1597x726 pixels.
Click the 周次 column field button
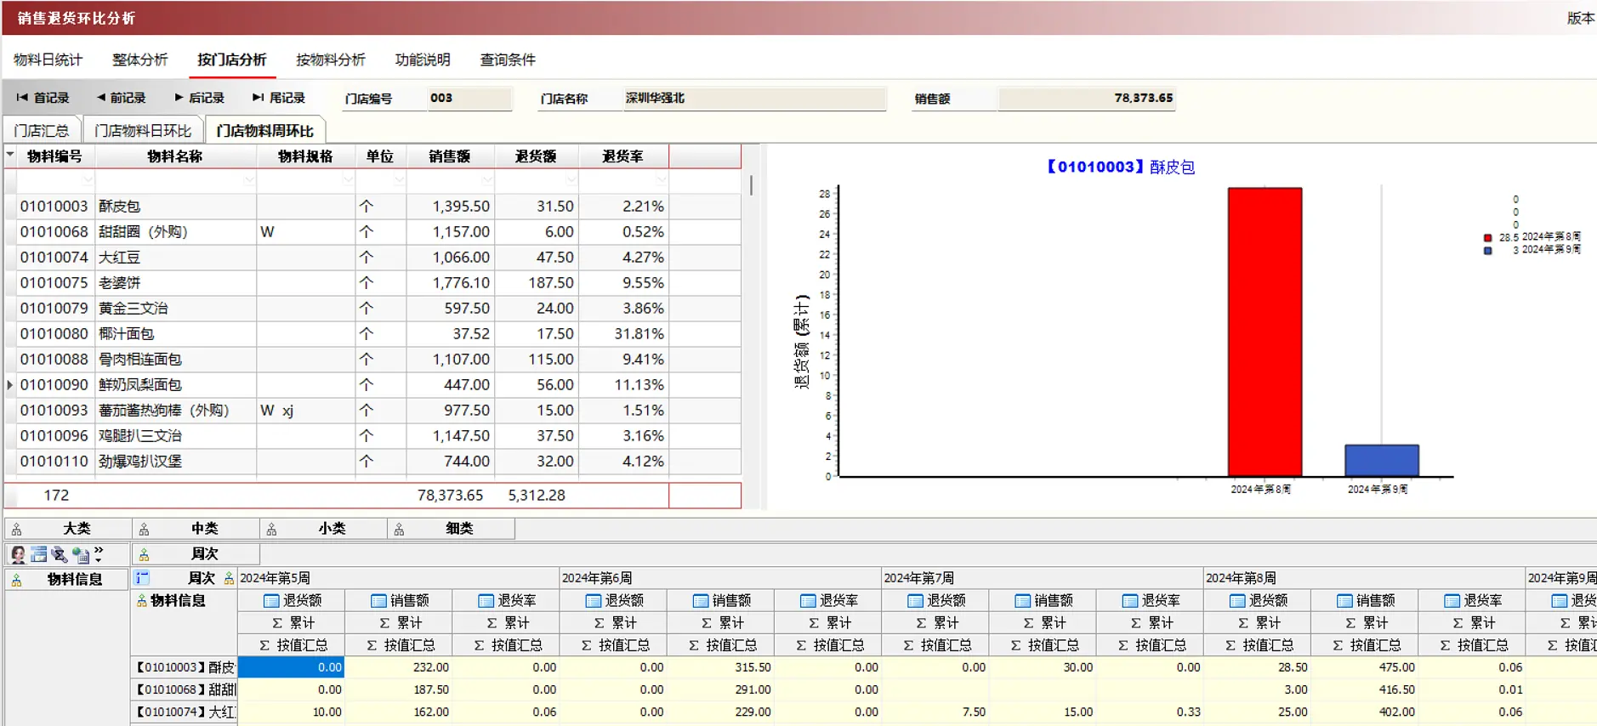(196, 554)
